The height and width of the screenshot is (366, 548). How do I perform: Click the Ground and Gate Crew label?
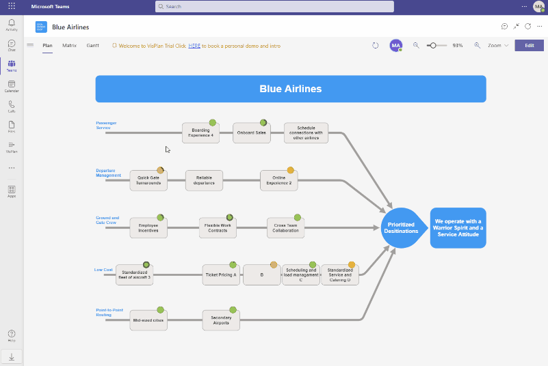107,220
